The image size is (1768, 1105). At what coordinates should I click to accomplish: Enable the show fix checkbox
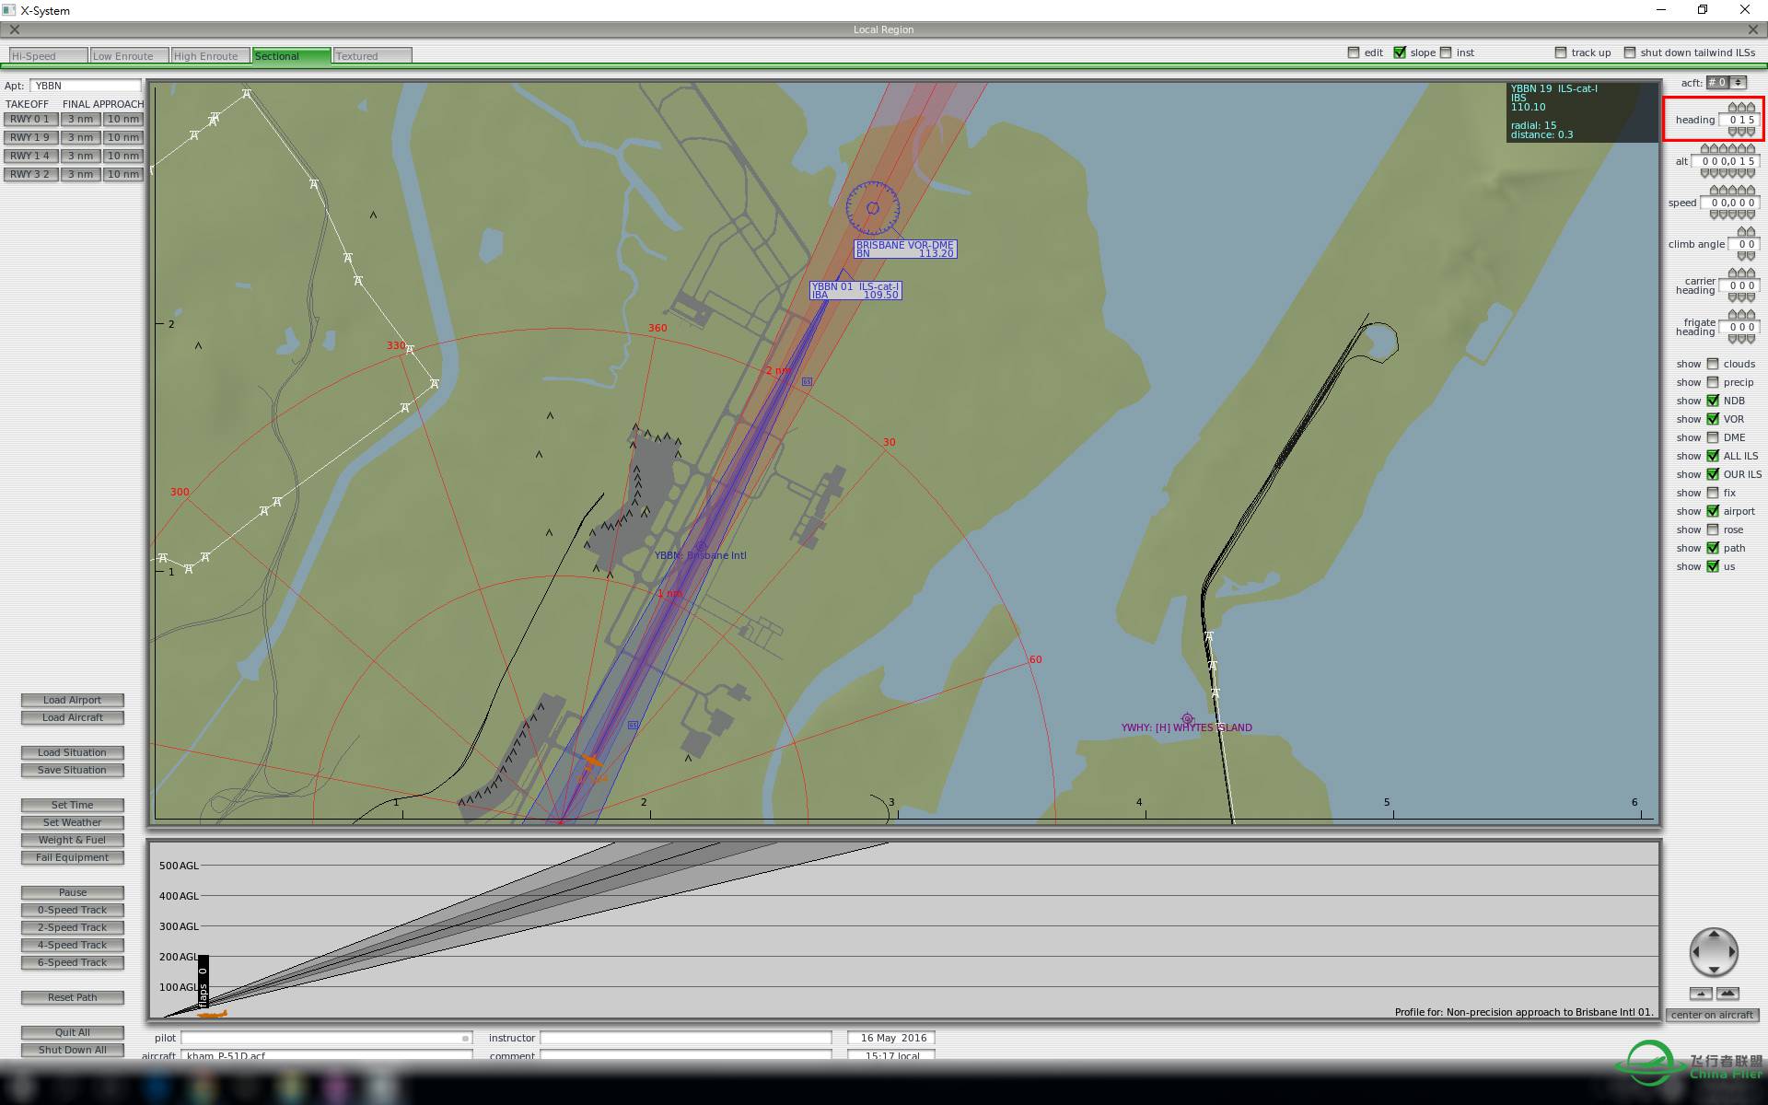(x=1713, y=493)
